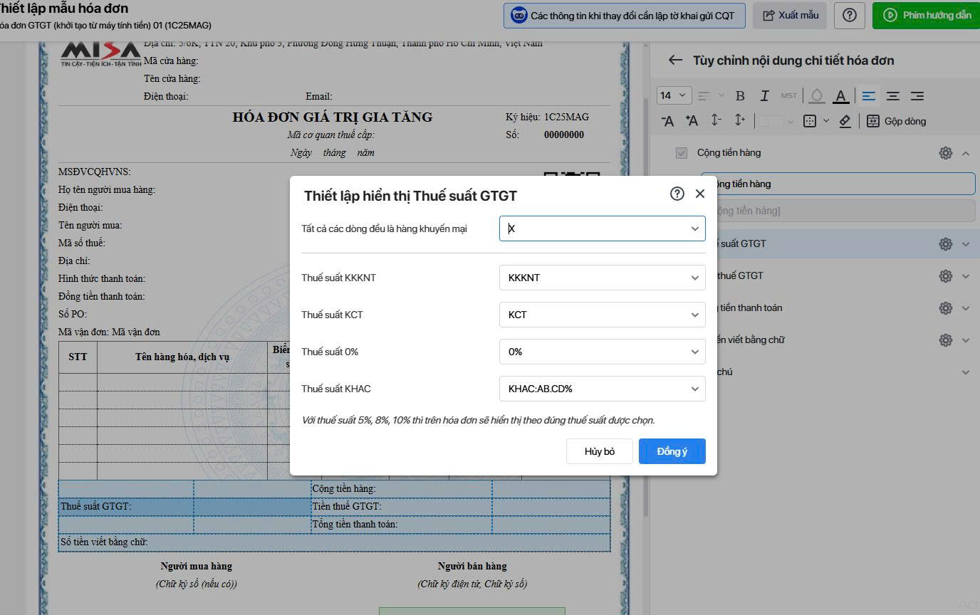Open the Thuế suất KKKNT dropdown

click(602, 278)
